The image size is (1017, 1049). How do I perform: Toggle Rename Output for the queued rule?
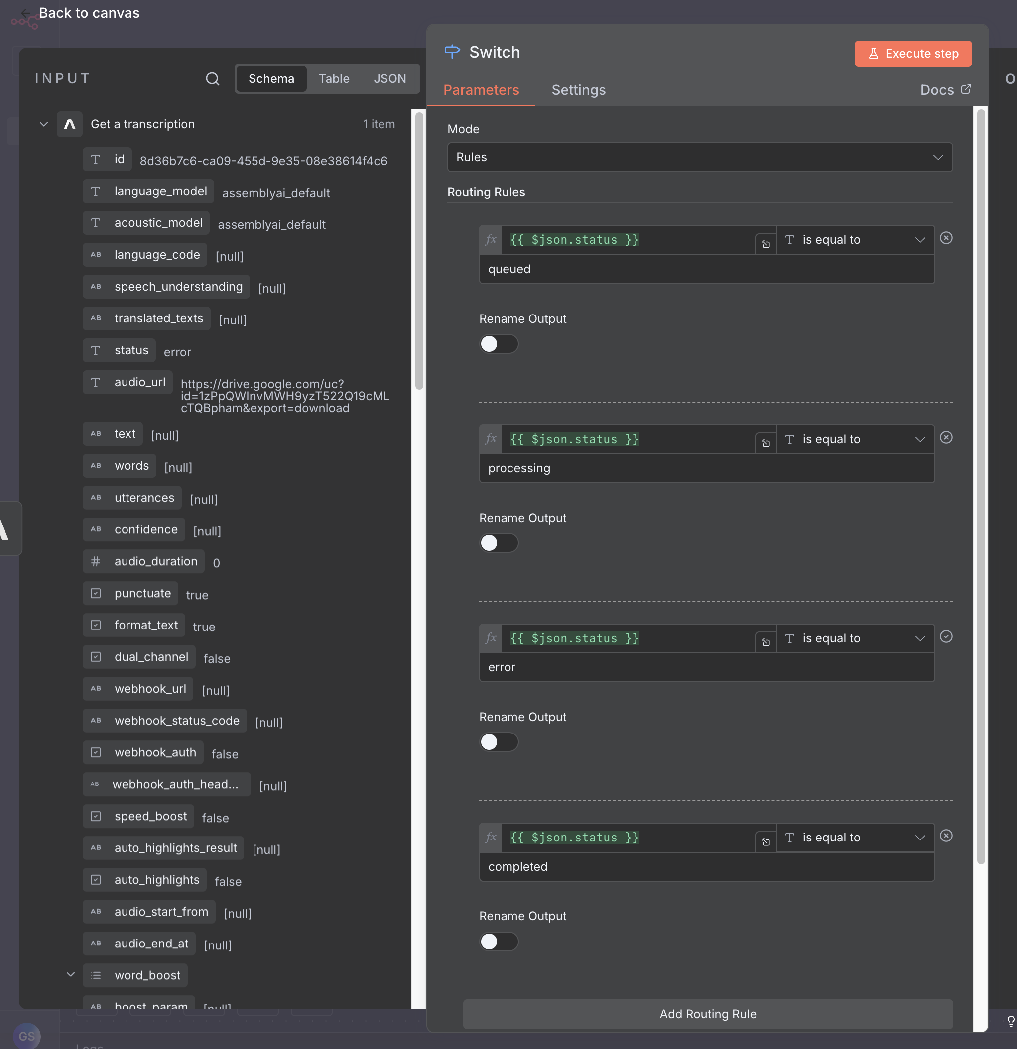498,343
